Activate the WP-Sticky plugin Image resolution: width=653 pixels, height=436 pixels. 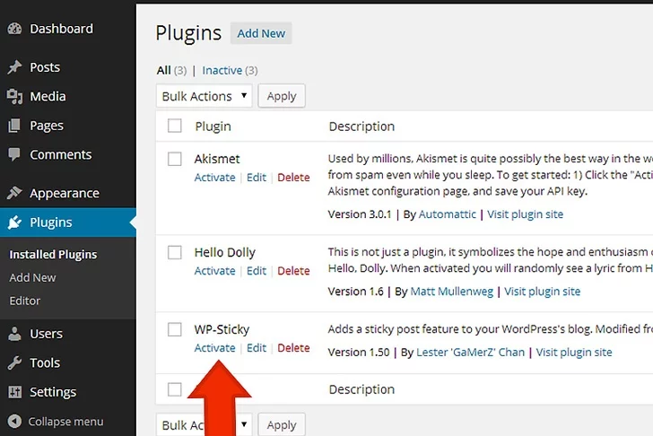pos(214,348)
